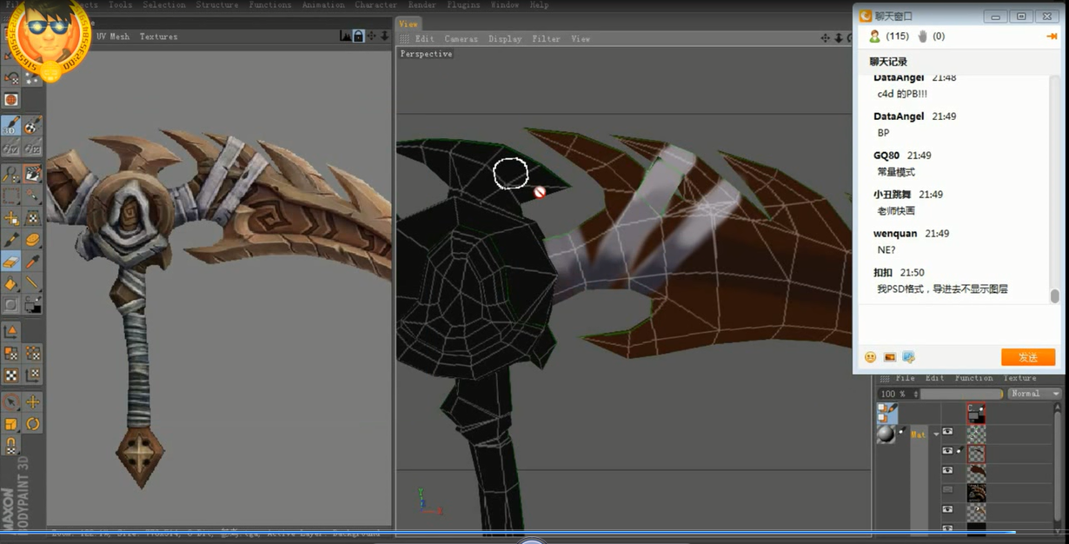The height and width of the screenshot is (544, 1069).
Task: Click the orange pin icon in chat header
Action: (x=1052, y=36)
